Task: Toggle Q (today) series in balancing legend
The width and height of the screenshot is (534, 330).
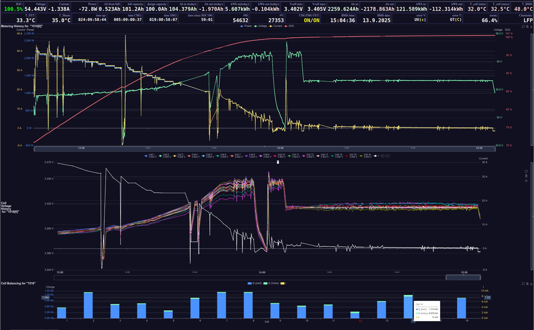Action: pyautogui.click(x=271, y=283)
